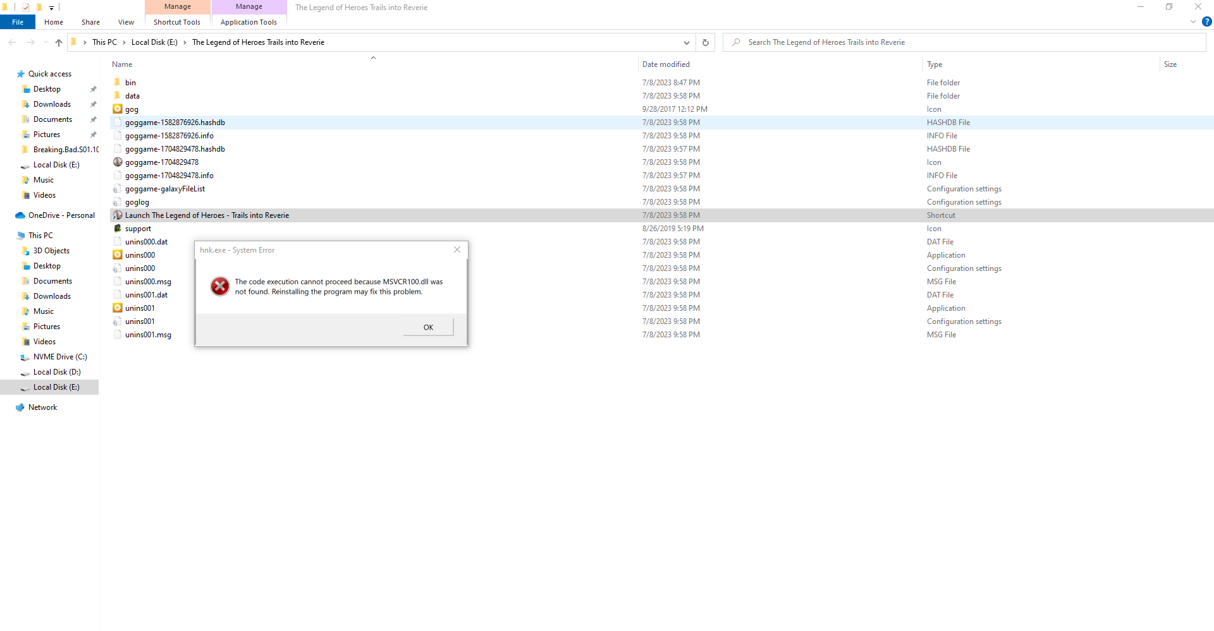
Task: Select goggame-1704829478.hashdb file
Action: (x=175, y=148)
